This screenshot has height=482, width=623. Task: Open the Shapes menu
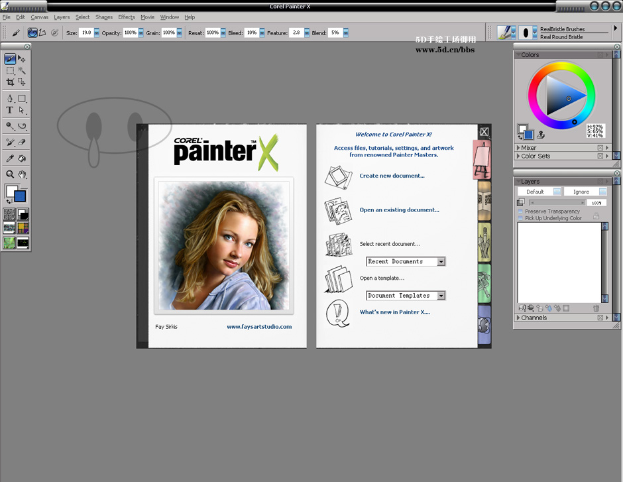coord(103,17)
